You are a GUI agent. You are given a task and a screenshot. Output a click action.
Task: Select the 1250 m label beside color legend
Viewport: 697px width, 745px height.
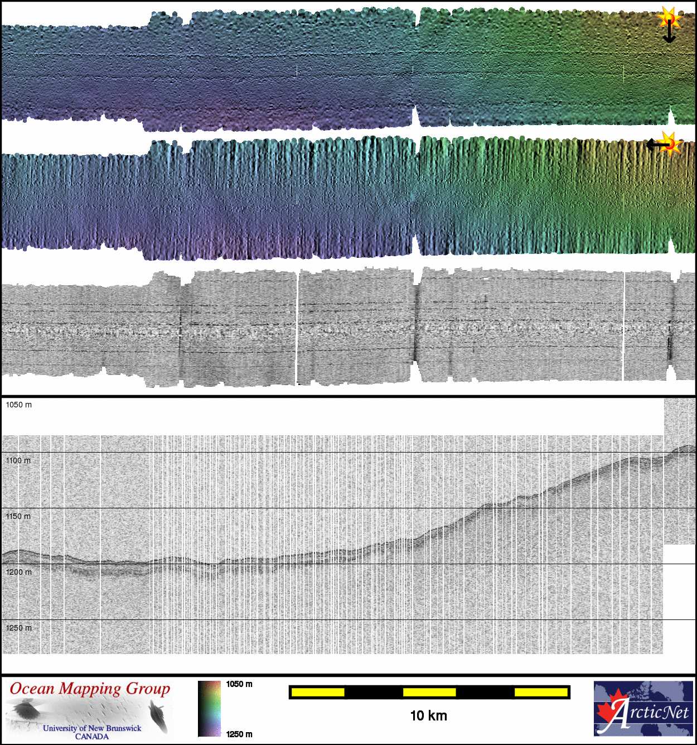(x=239, y=734)
